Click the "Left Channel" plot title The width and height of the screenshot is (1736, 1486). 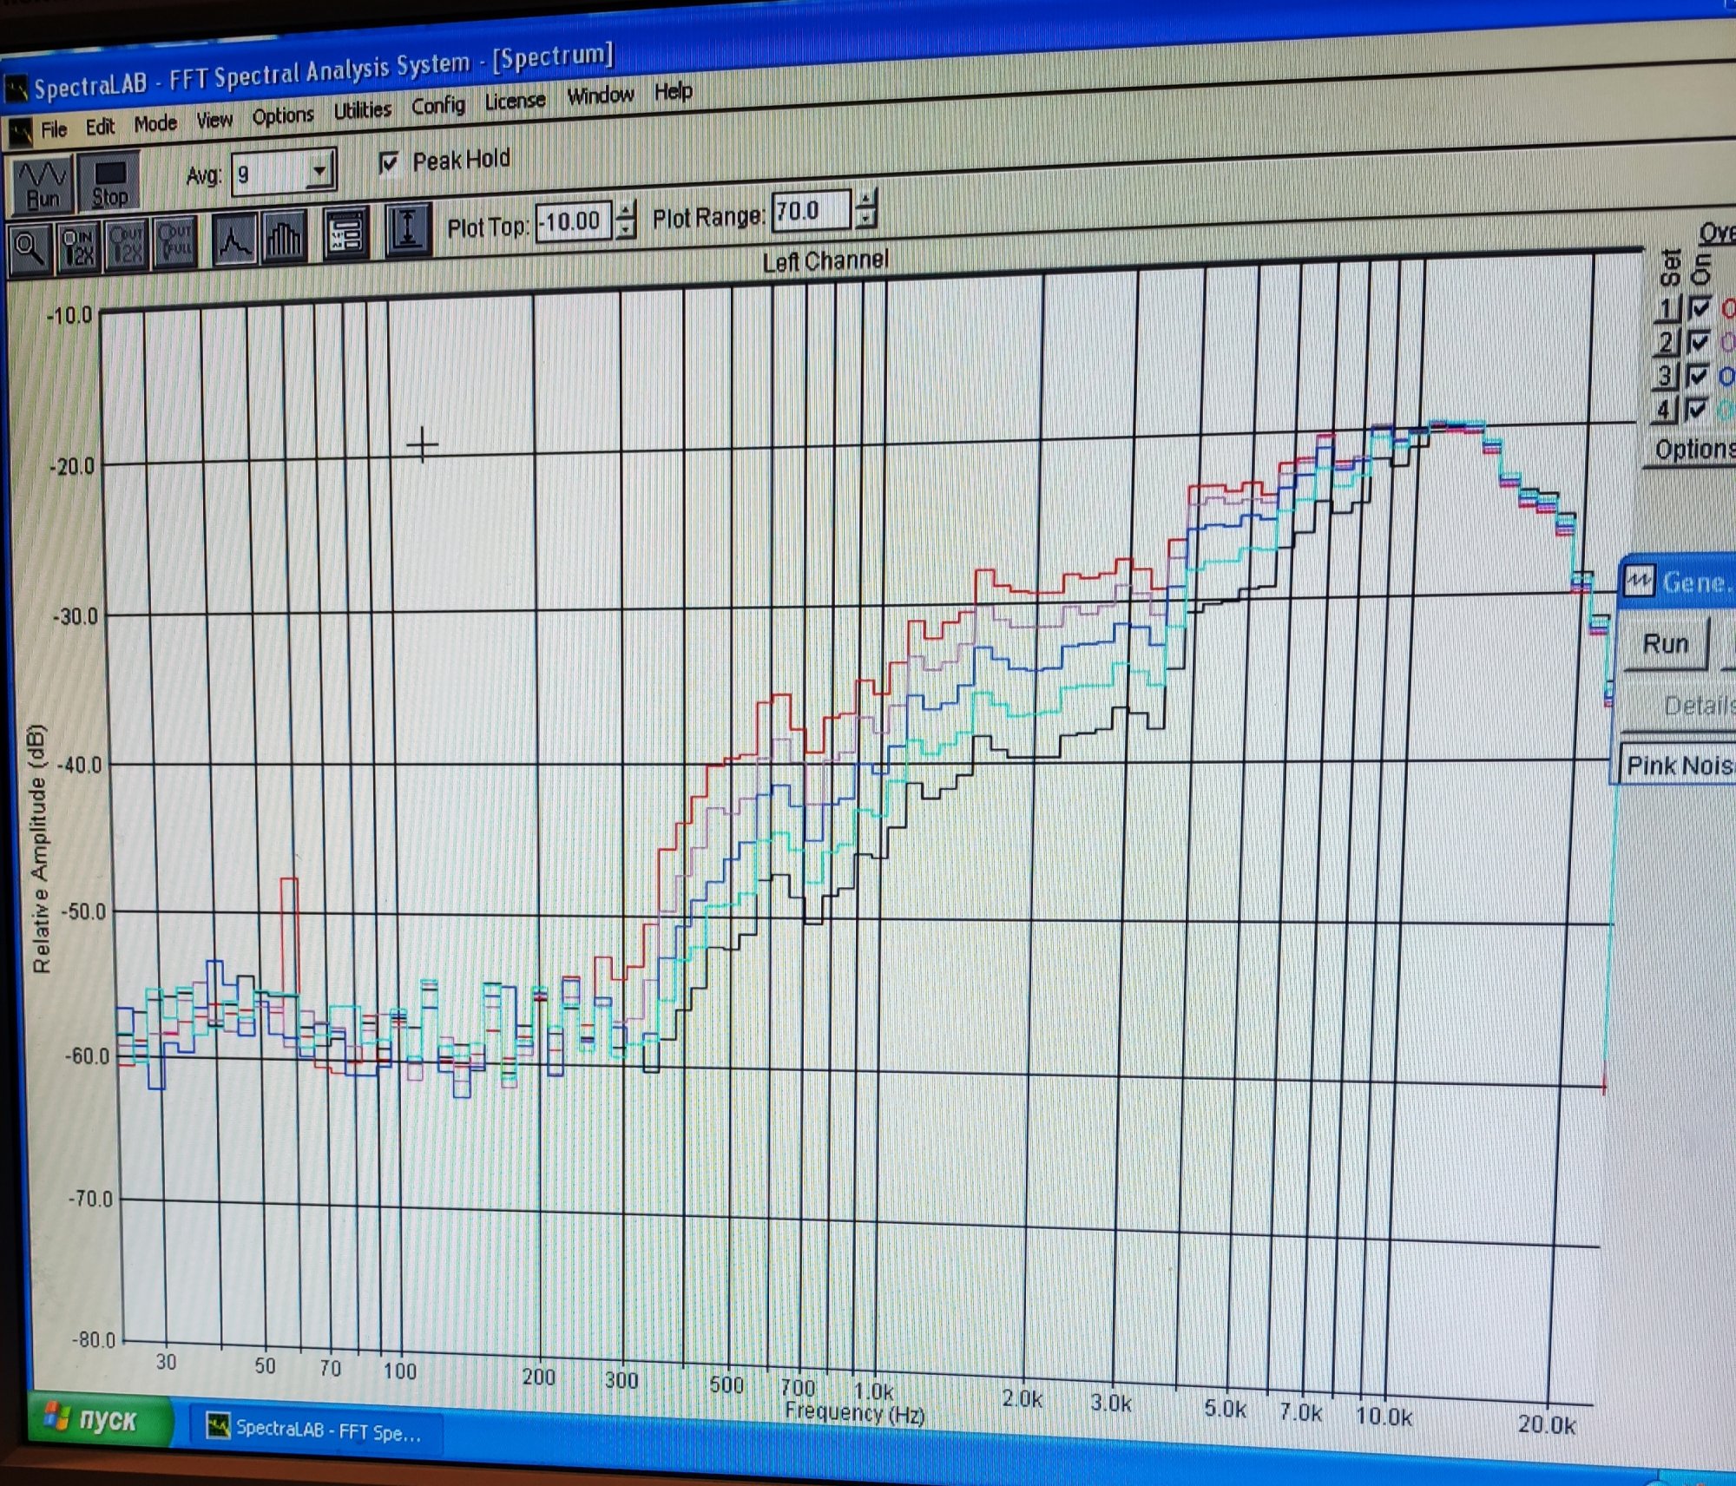tap(825, 261)
